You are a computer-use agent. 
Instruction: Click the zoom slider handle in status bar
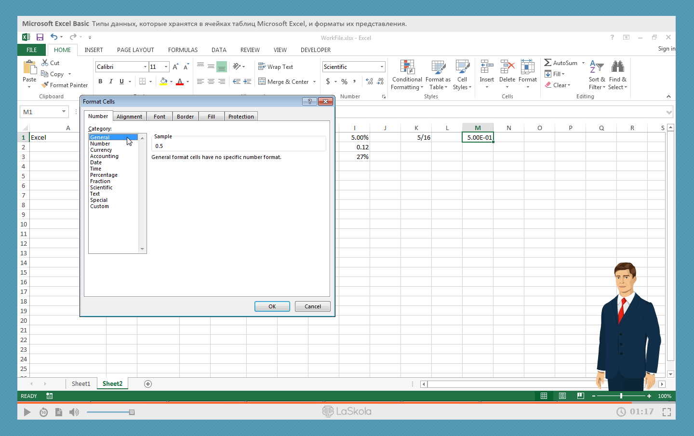pos(621,396)
